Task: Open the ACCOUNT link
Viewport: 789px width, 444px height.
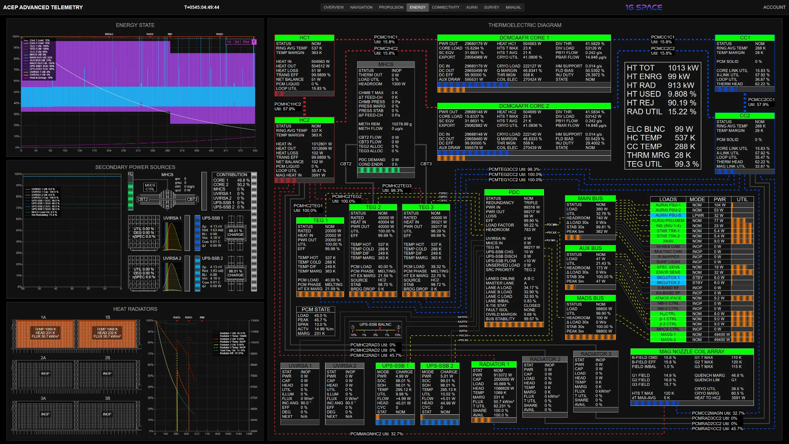Action: pyautogui.click(x=774, y=7)
